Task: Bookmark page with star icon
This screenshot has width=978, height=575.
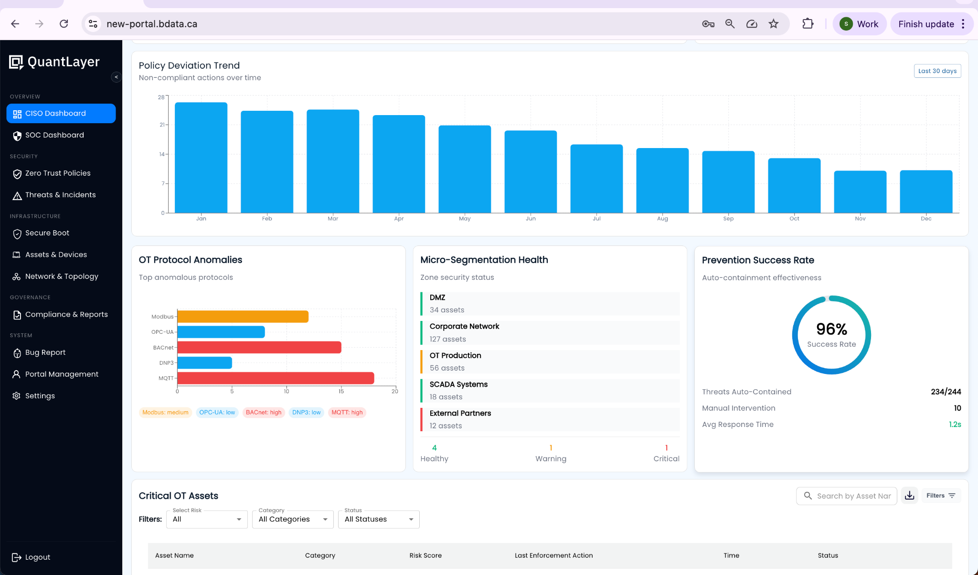Action: pyautogui.click(x=774, y=24)
